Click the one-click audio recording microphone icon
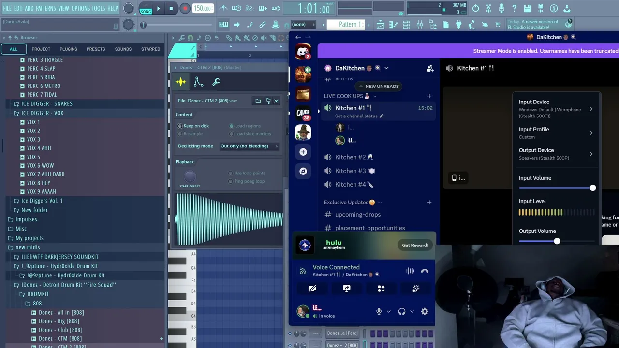Screen dimensions: 619x348 coord(501,8)
